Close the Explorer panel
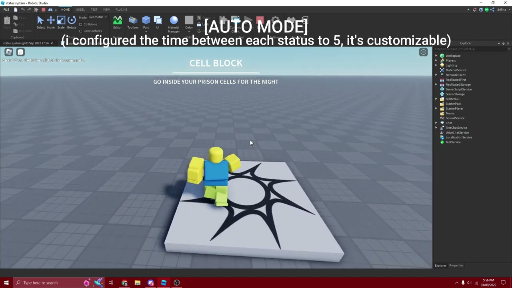Screen dimensions: 512x288 pyautogui.click(x=508, y=43)
